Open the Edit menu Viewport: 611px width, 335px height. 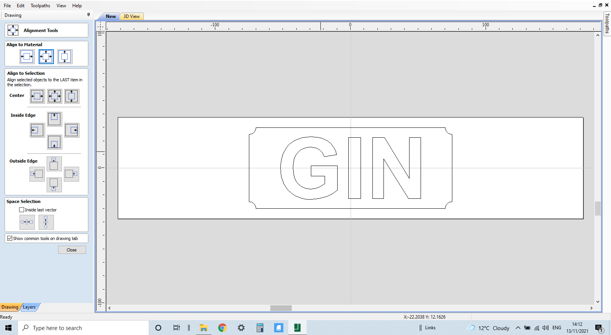coord(21,6)
